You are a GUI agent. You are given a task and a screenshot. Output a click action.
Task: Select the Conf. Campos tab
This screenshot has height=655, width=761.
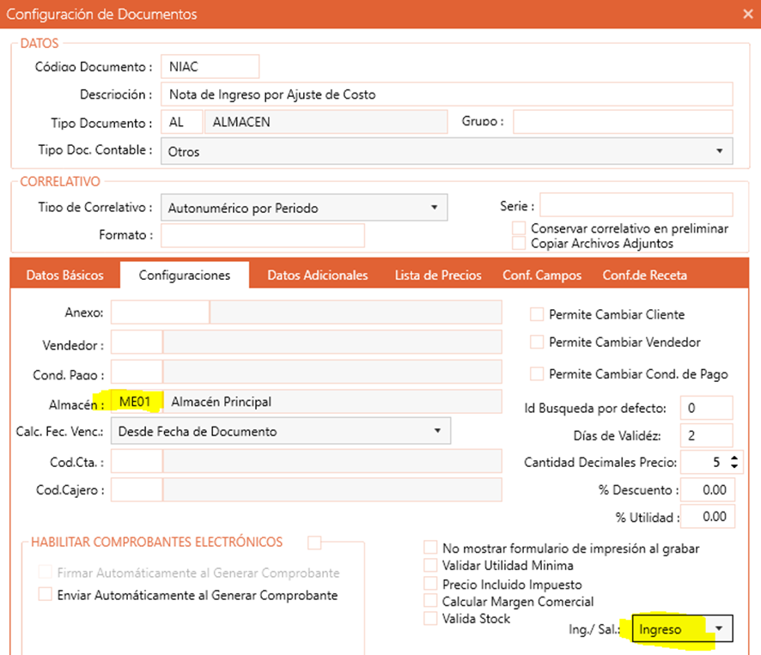(542, 276)
